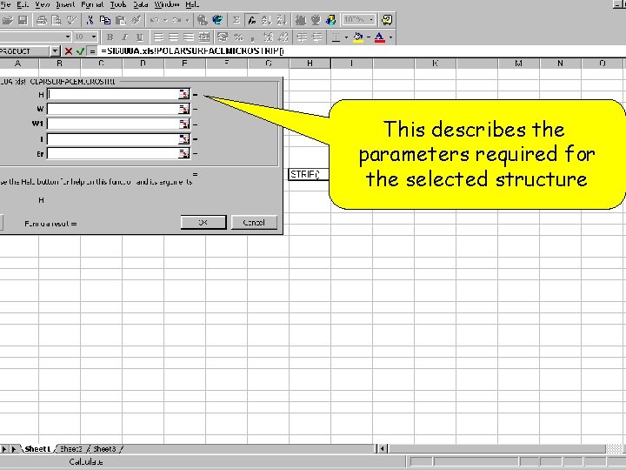Apply percent style format
This screenshot has height=470, width=626.
(x=238, y=37)
